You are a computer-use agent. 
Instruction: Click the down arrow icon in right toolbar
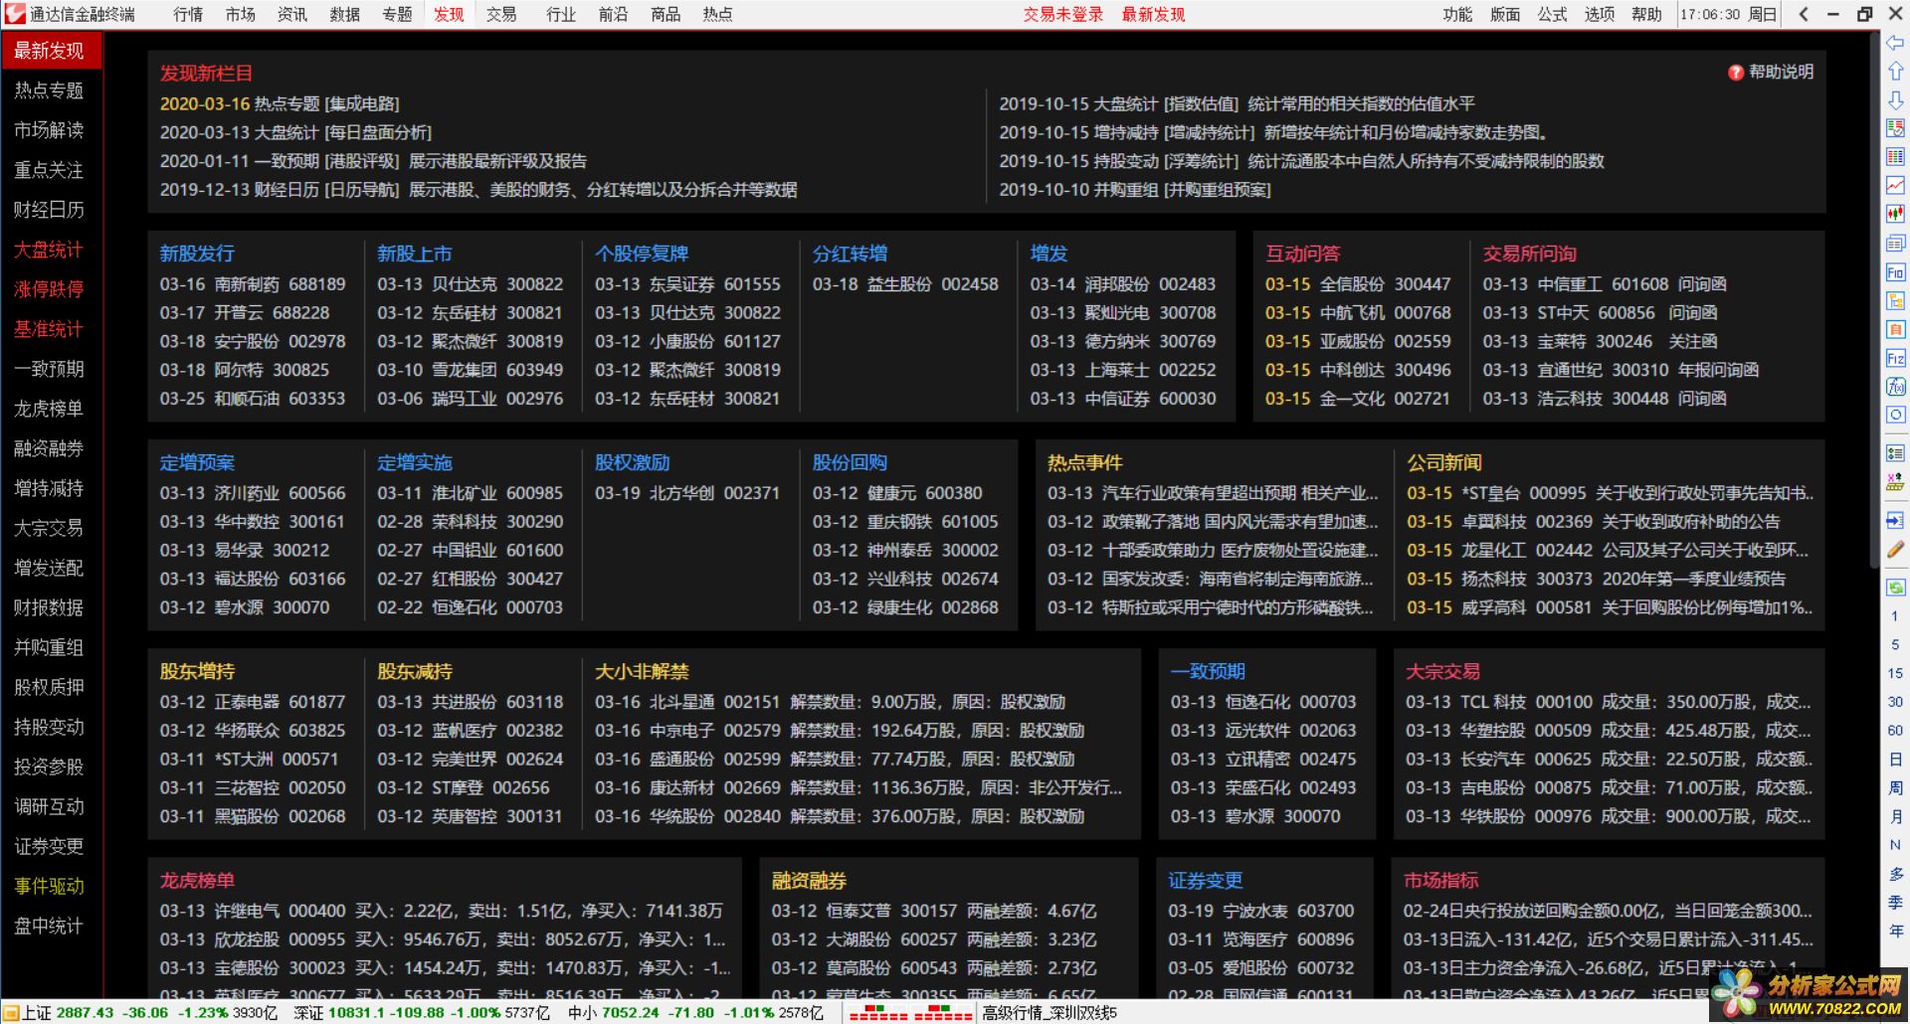point(1895,100)
